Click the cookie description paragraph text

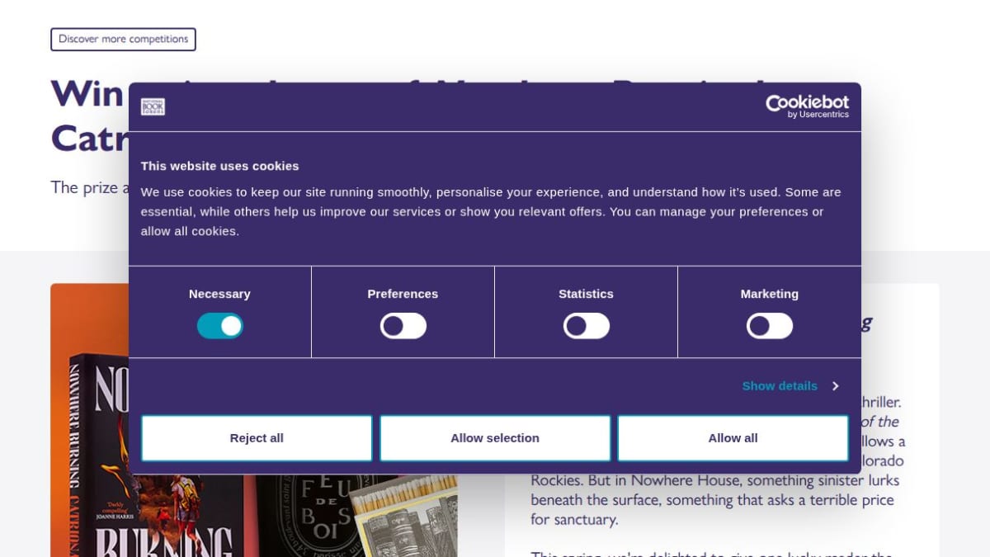(x=491, y=211)
